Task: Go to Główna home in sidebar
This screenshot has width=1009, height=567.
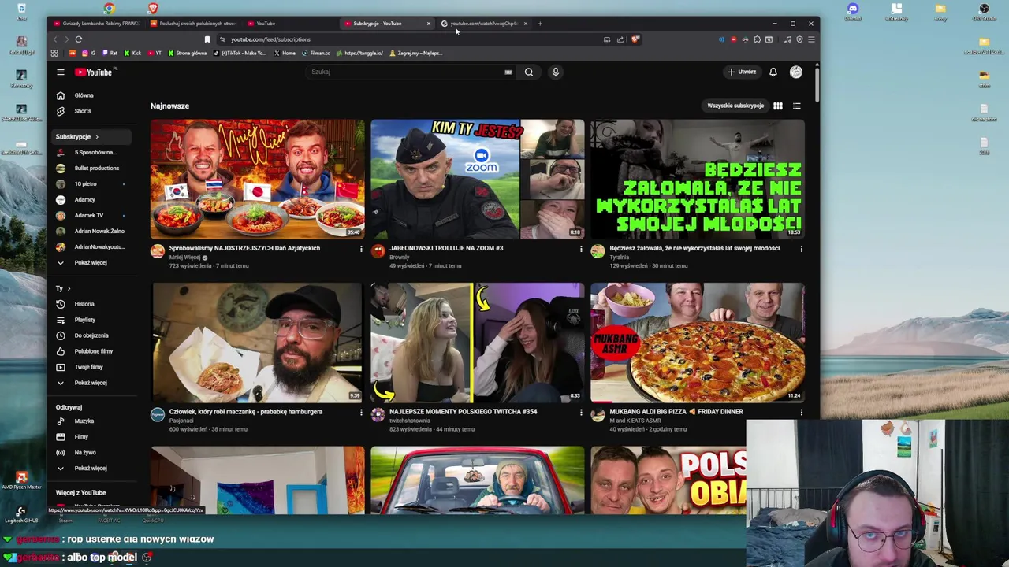Action: point(91,95)
